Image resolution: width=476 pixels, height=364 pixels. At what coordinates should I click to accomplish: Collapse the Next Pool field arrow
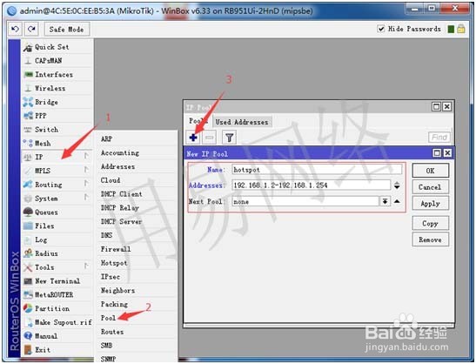click(397, 201)
